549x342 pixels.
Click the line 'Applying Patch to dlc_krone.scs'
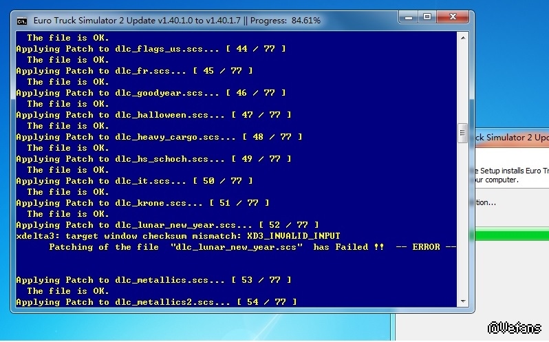click(x=143, y=203)
